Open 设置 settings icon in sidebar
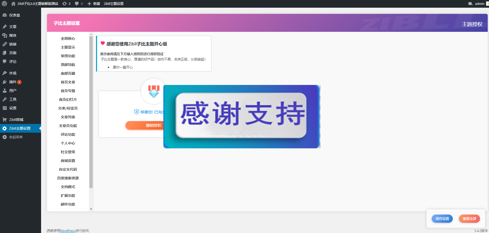Image resolution: width=489 pixels, height=233 pixels. click(x=5, y=108)
